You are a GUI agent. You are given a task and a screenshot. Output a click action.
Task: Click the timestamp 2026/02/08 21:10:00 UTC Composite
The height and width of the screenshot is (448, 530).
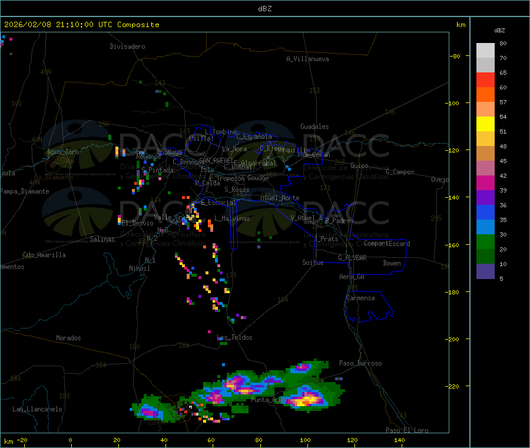(81, 25)
